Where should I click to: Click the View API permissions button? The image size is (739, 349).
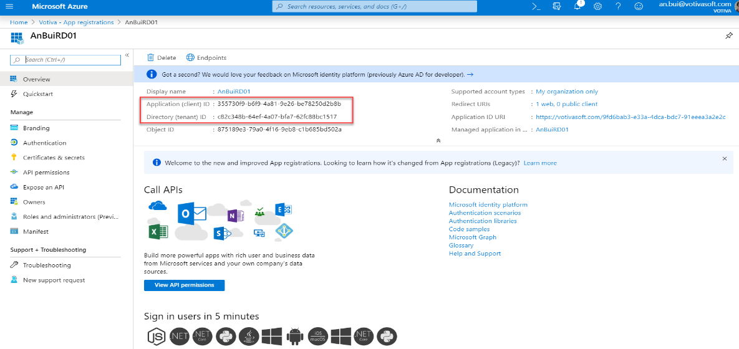(x=184, y=285)
